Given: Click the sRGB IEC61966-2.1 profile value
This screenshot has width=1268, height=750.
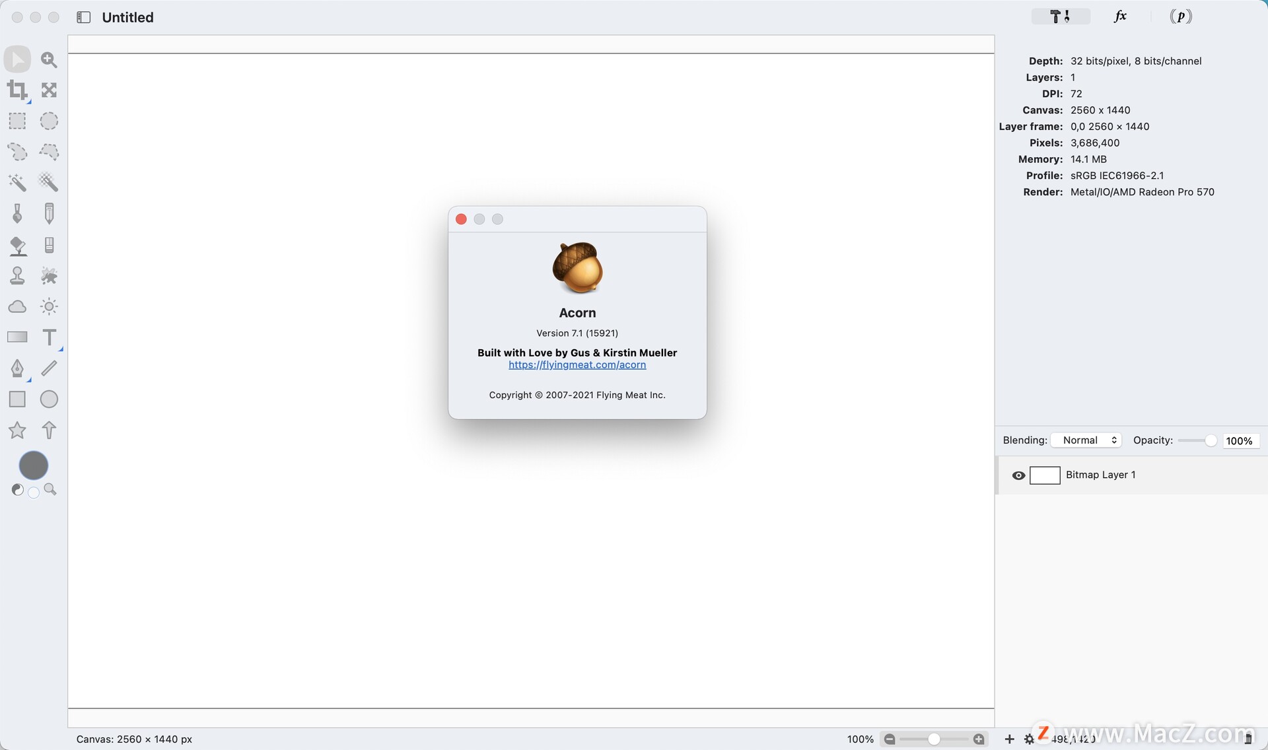Looking at the screenshot, I should [1117, 176].
